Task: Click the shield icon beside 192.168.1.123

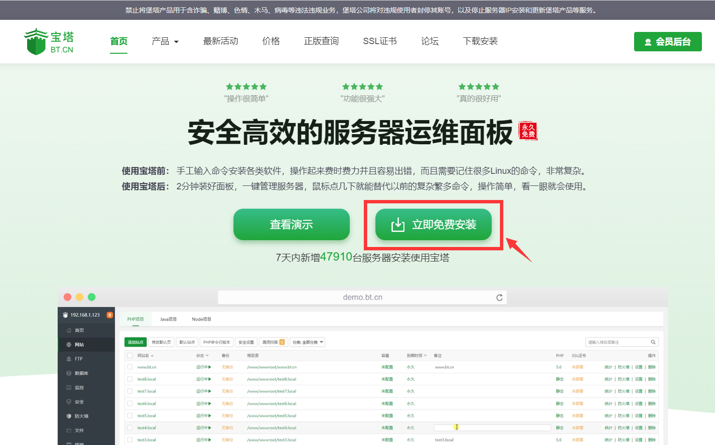Action: tap(65, 315)
